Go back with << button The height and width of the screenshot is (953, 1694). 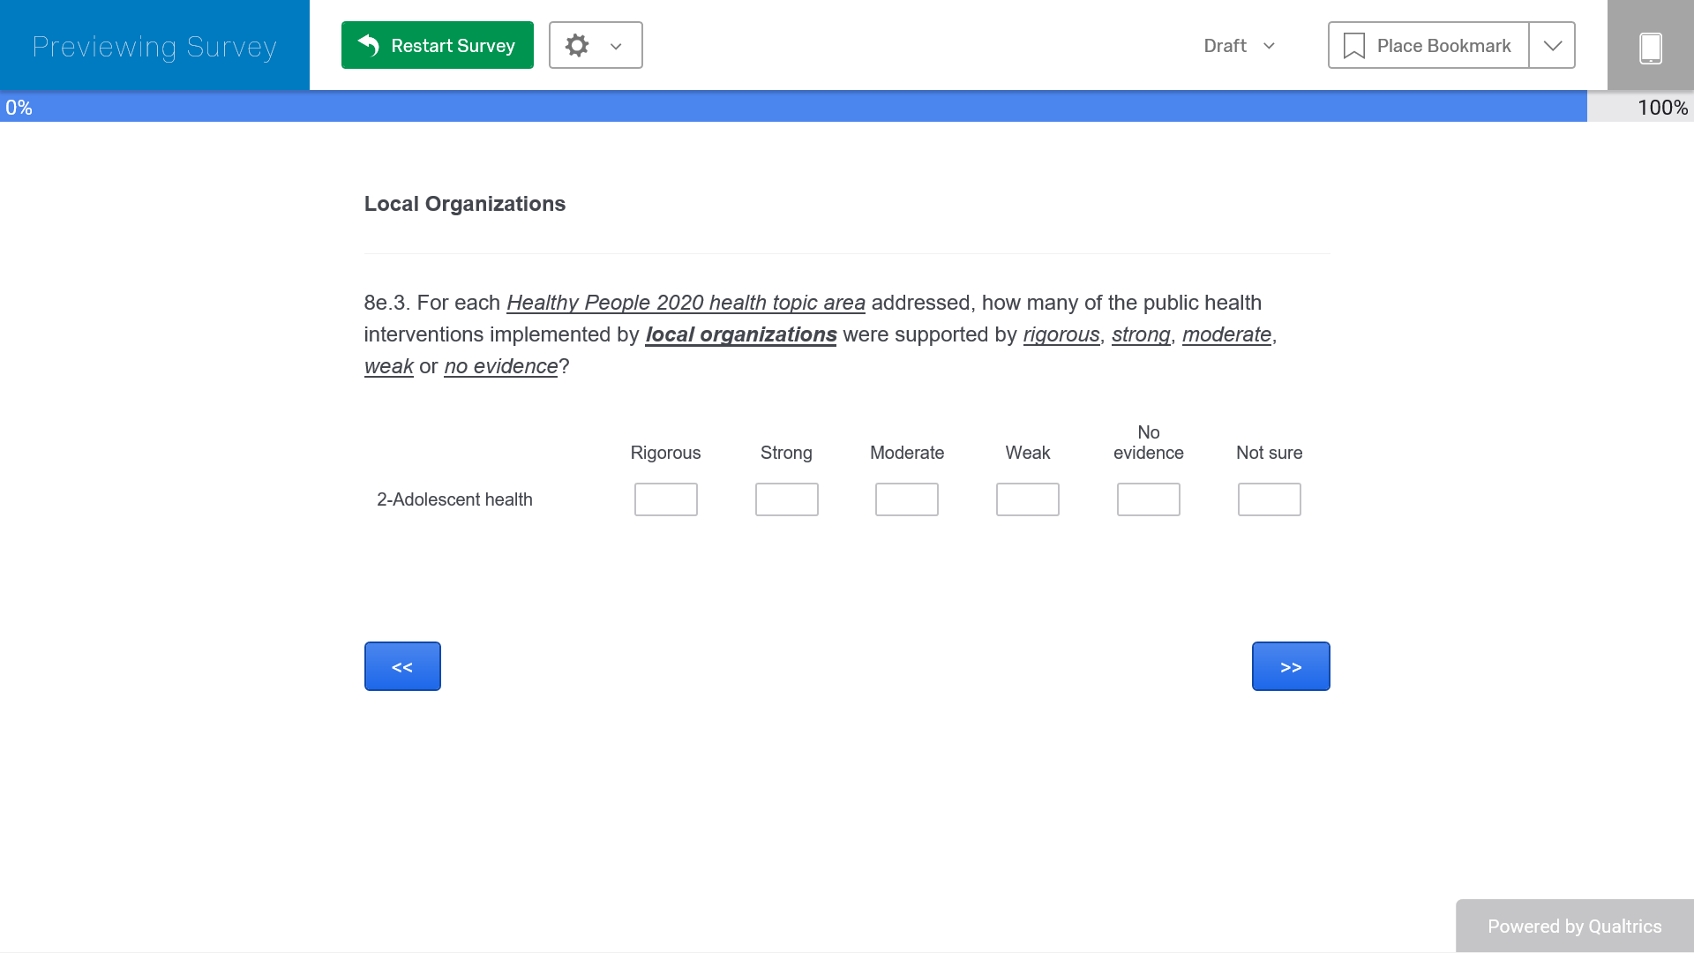[402, 666]
